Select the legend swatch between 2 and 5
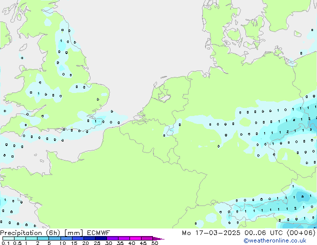Screen dimensions: 317x245 click(x=43, y=238)
